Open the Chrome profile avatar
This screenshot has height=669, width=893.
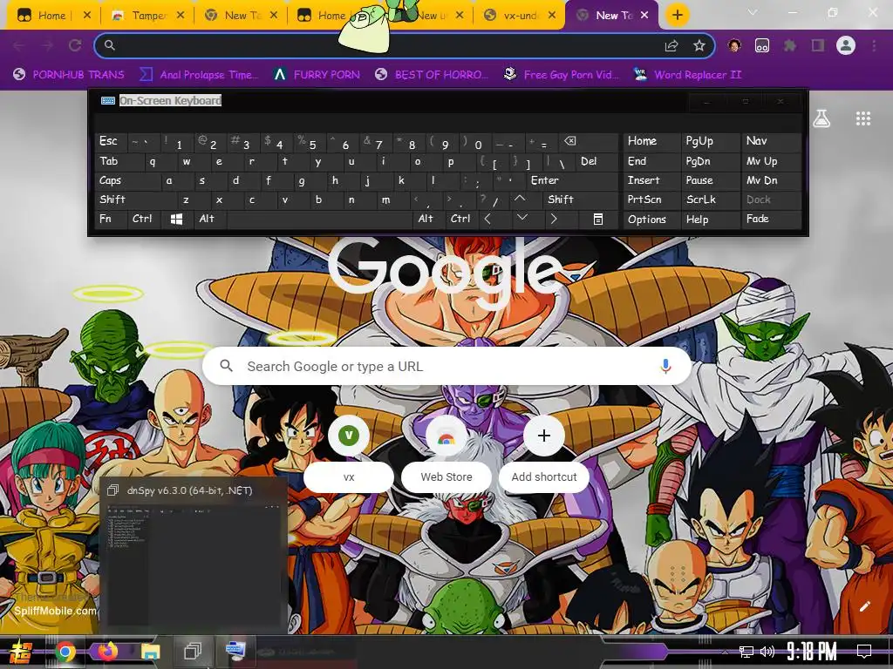coord(846,45)
